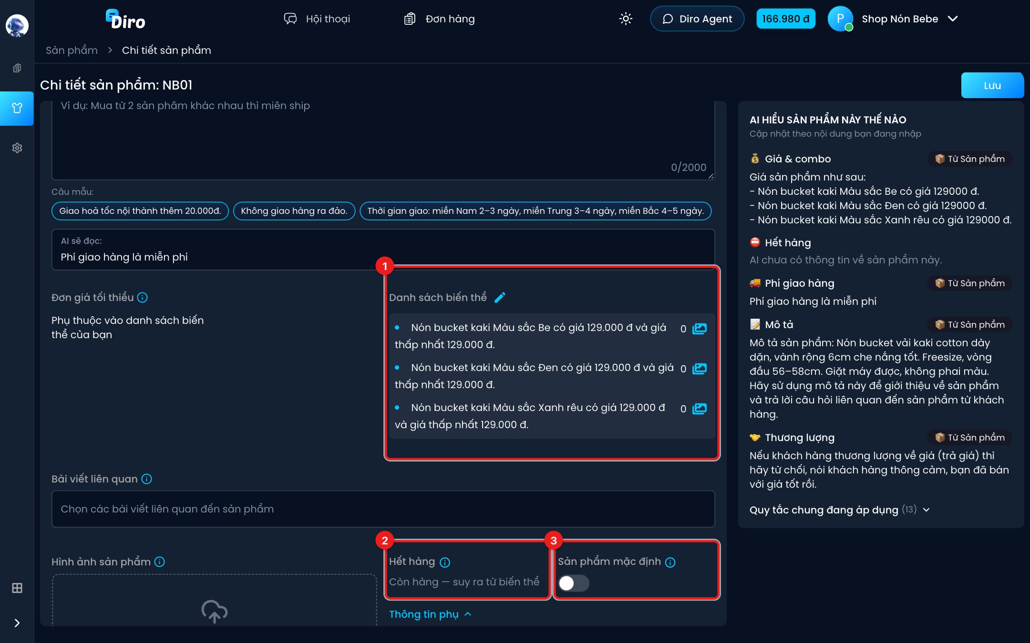Viewport: 1030px width, 643px height.
Task: Click Từ Sản phẩm tag beside Mô tả
Action: click(969, 324)
